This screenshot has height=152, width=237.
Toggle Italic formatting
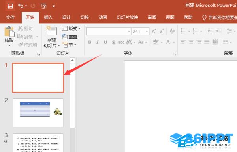click(98, 42)
